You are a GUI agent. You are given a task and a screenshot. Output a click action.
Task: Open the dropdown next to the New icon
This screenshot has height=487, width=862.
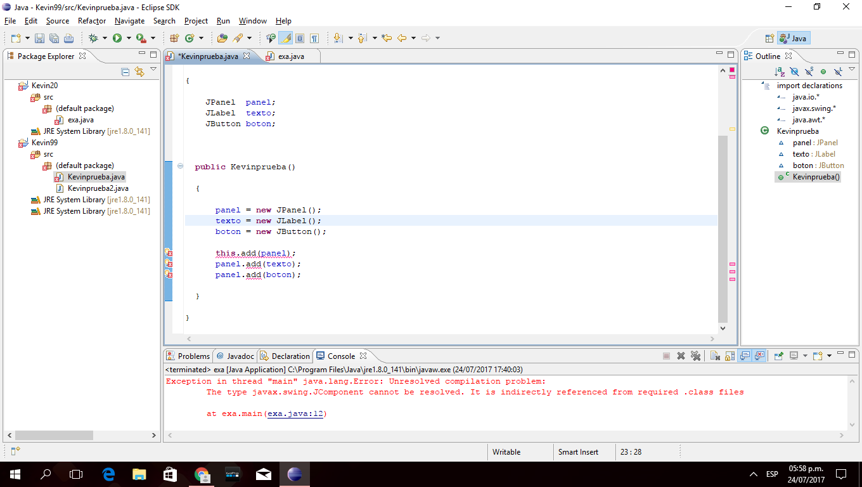pos(26,38)
